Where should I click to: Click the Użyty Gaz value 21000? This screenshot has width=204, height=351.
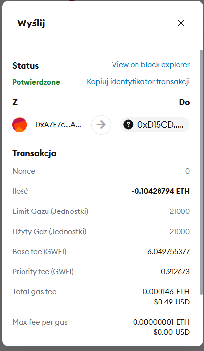click(180, 232)
